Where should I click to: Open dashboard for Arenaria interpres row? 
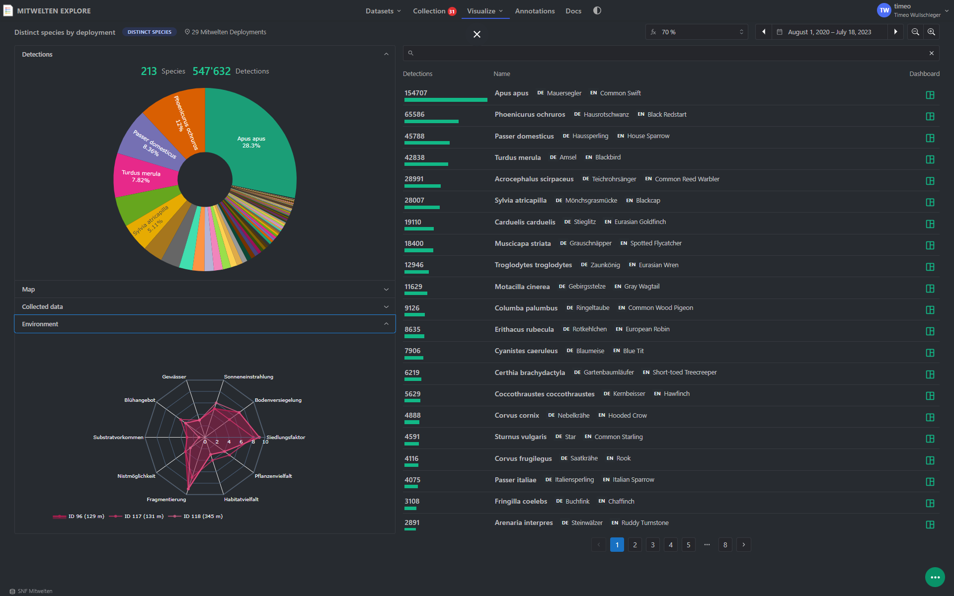click(930, 524)
